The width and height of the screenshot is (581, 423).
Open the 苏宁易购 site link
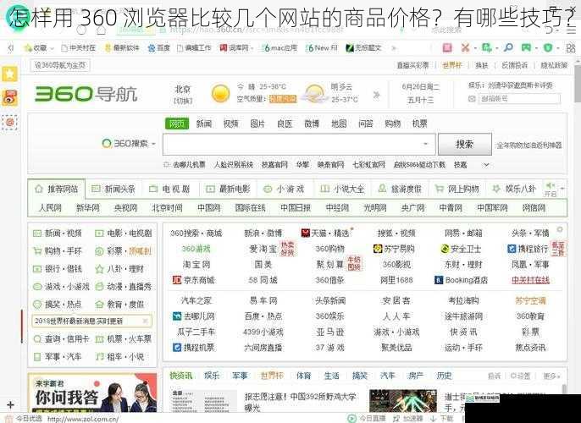click(394, 249)
